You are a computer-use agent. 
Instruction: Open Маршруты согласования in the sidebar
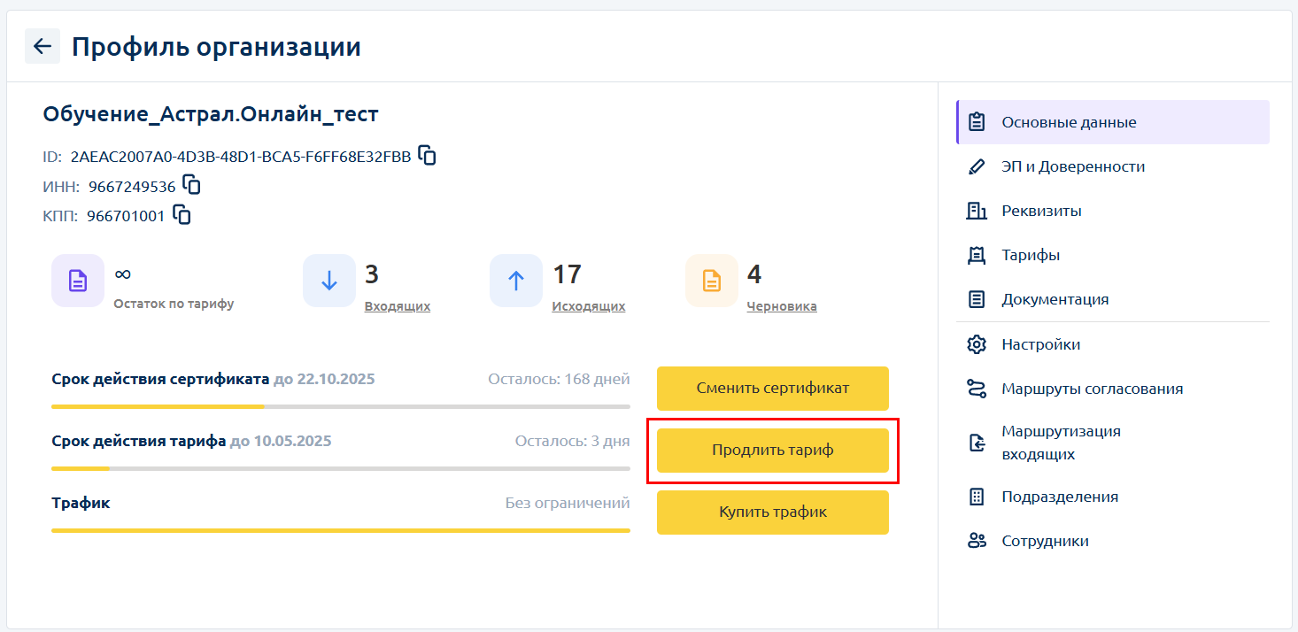pos(1113,389)
